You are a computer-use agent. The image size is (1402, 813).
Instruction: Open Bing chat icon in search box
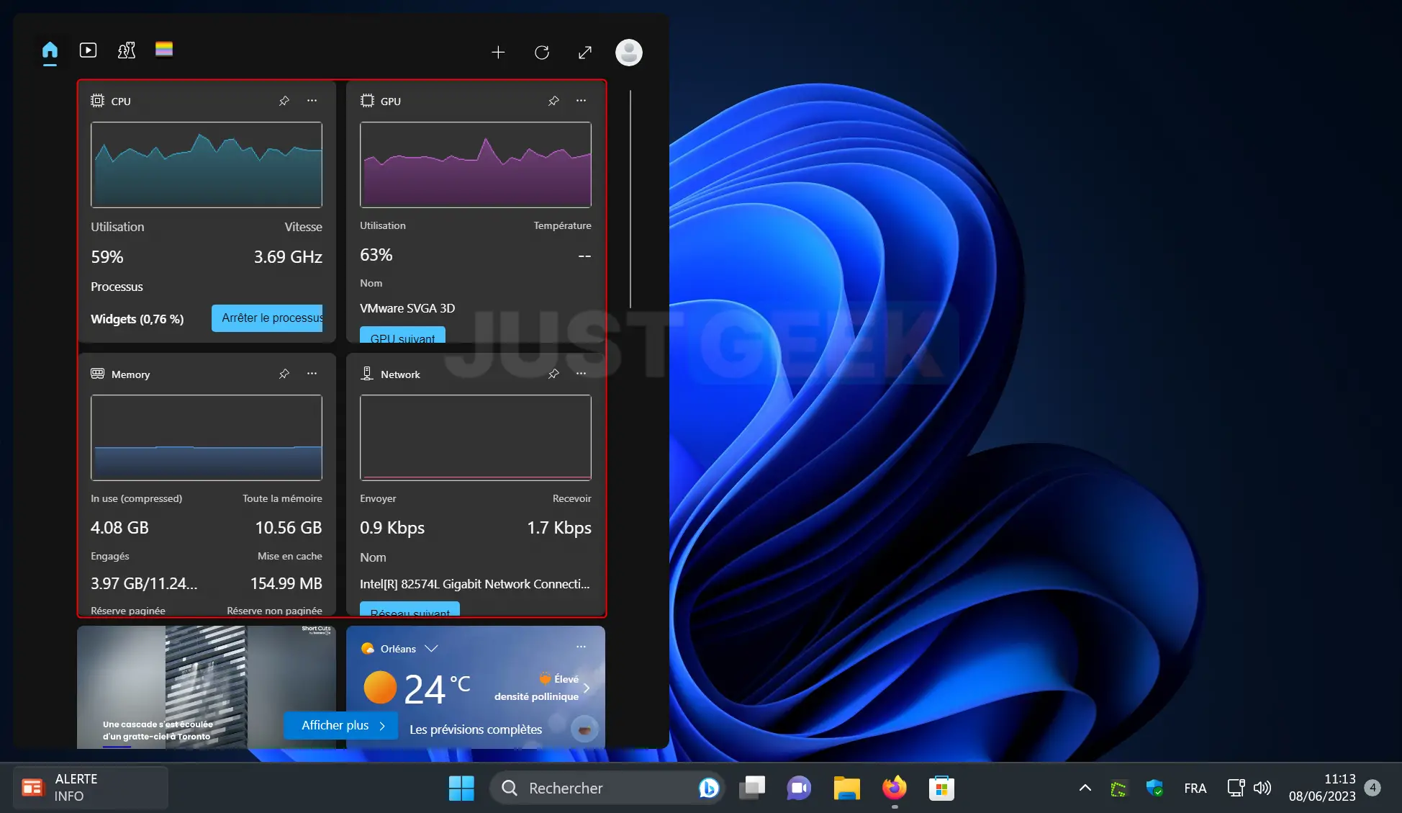tap(708, 788)
